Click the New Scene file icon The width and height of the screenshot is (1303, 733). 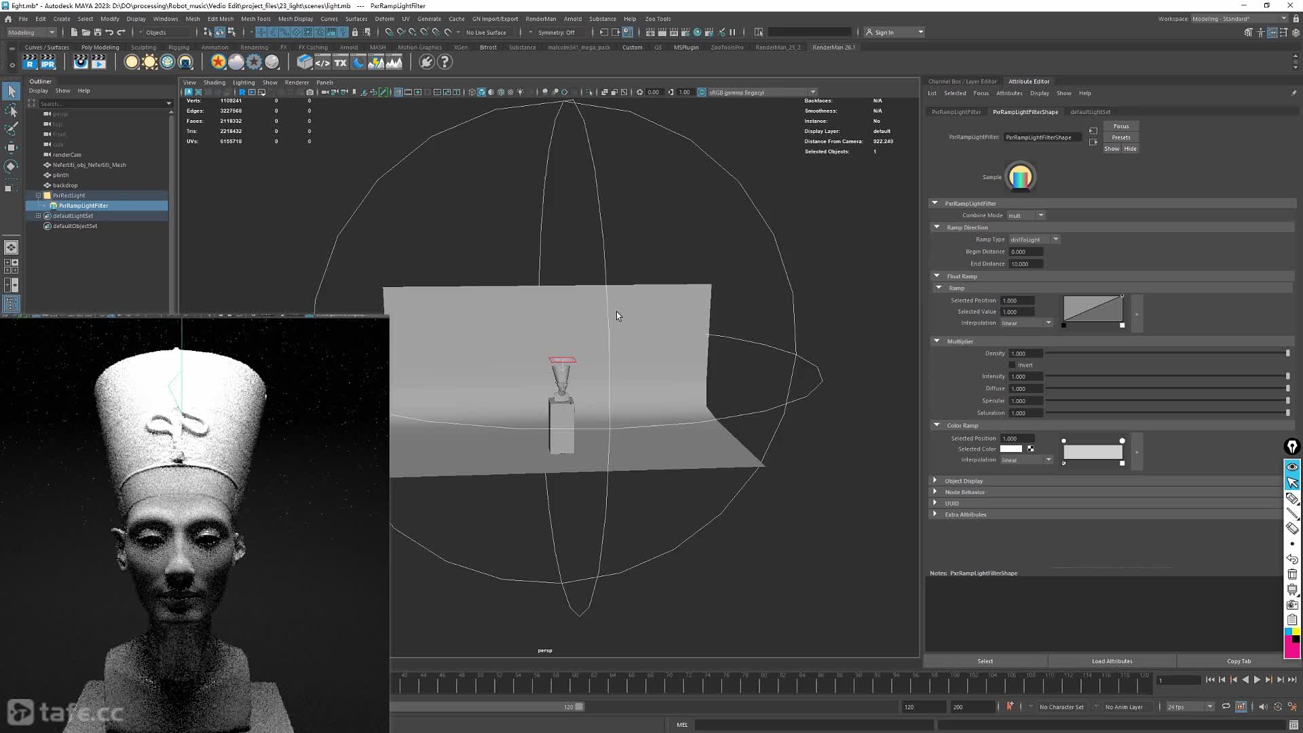74,32
